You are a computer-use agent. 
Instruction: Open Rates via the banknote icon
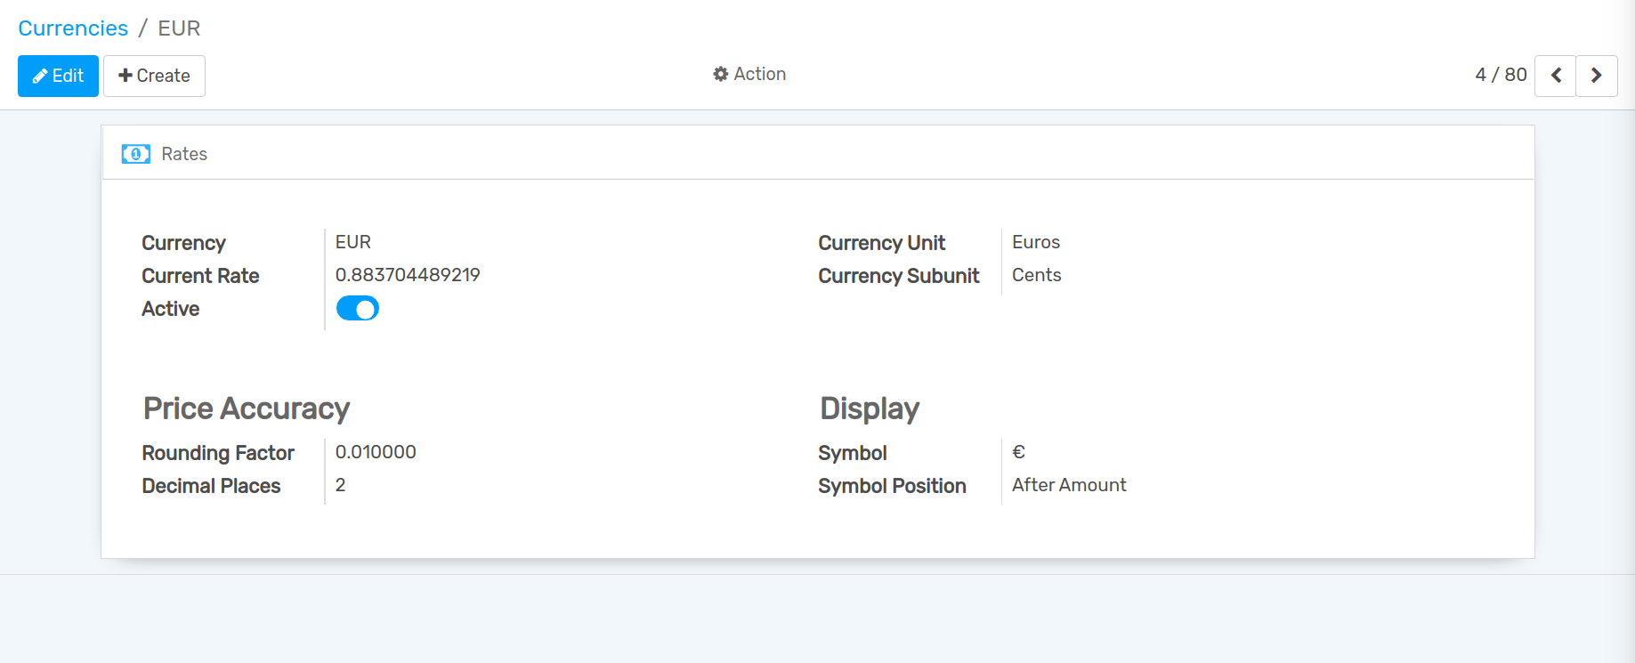point(136,154)
